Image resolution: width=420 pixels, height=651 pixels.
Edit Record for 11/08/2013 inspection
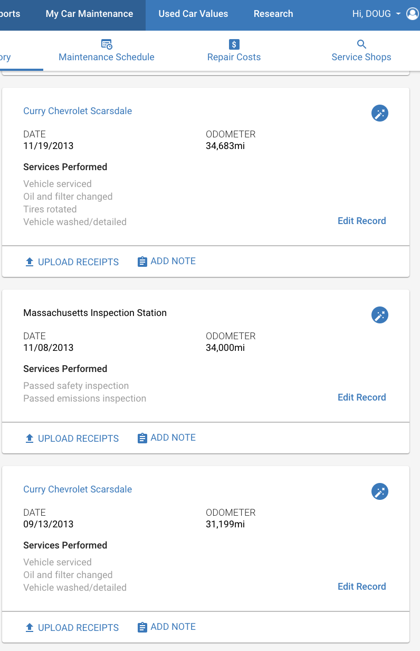point(362,397)
